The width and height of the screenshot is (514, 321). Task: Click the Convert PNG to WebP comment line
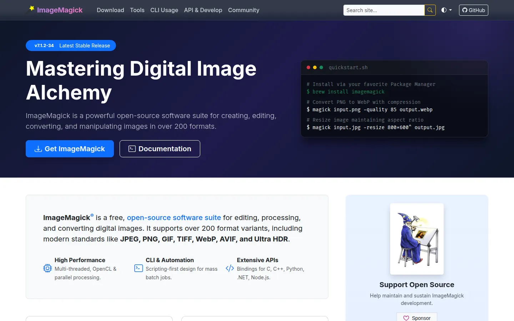pos(363,102)
